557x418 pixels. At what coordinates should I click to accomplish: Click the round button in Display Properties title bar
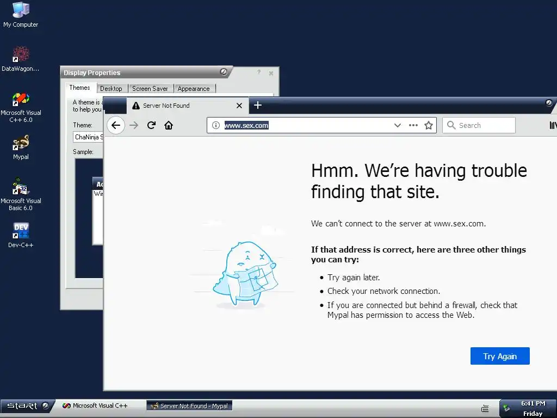coord(224,72)
